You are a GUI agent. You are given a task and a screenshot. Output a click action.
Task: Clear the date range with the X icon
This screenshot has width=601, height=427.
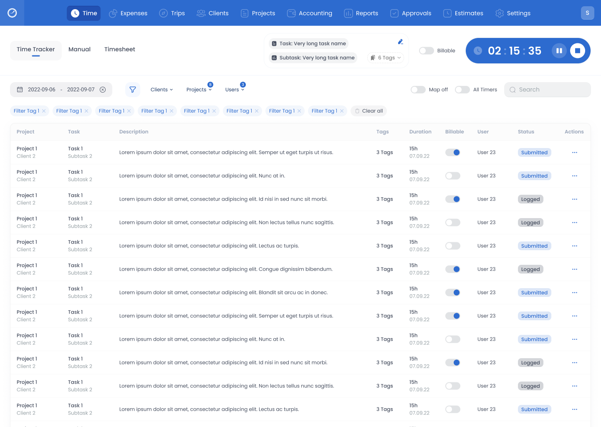pyautogui.click(x=103, y=90)
